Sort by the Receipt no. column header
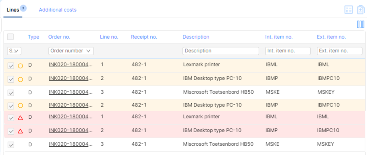 (x=144, y=37)
